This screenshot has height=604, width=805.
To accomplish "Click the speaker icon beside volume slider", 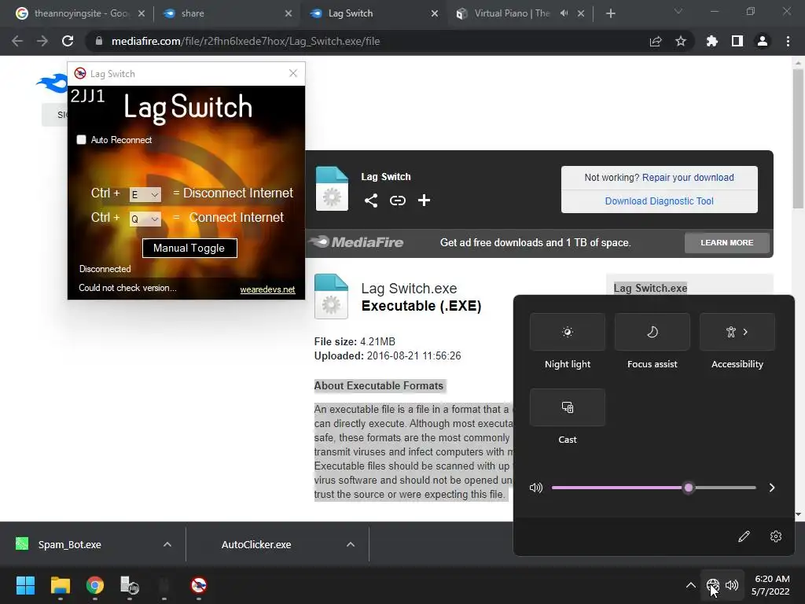I will click(536, 488).
